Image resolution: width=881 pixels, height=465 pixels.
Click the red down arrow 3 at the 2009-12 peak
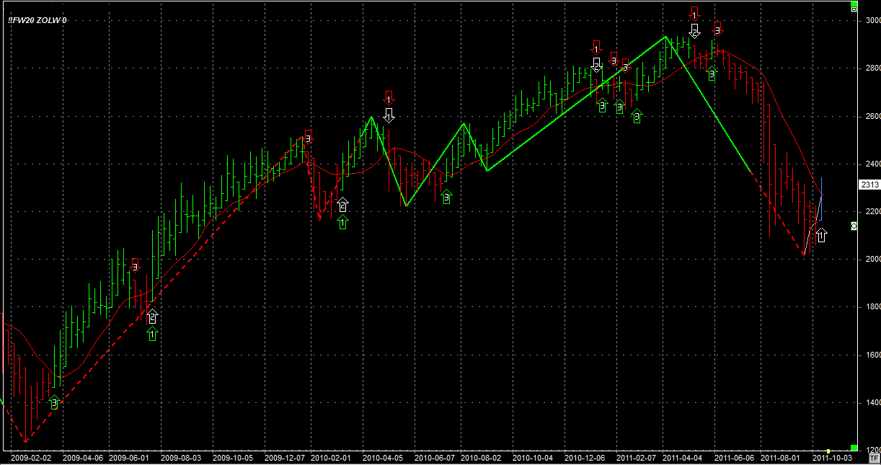(x=308, y=136)
